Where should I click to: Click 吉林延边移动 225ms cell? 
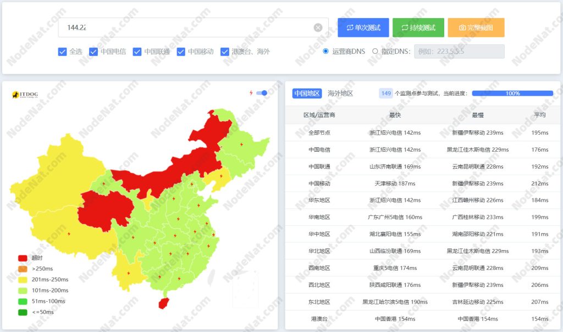point(478,302)
